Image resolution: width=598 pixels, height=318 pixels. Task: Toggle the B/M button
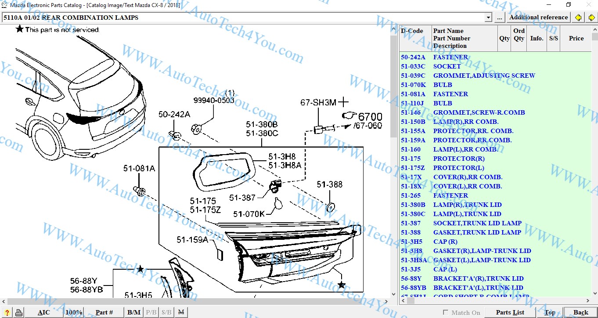134,312
